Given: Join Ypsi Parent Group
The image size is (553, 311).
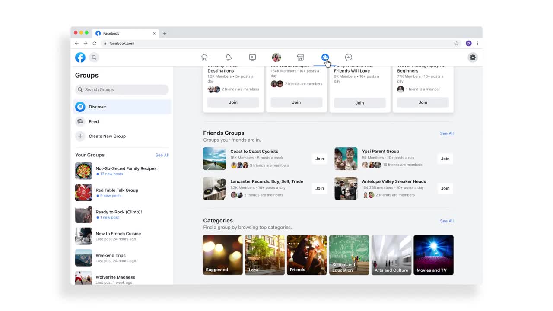Looking at the screenshot, I should [x=445, y=159].
